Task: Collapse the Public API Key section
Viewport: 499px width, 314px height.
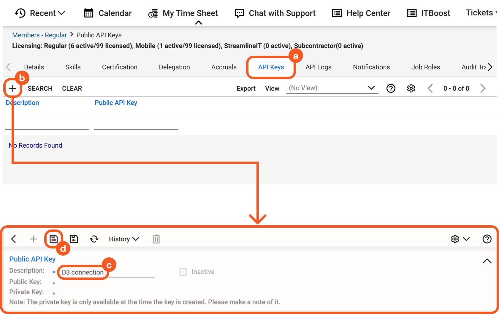Action: (487, 261)
